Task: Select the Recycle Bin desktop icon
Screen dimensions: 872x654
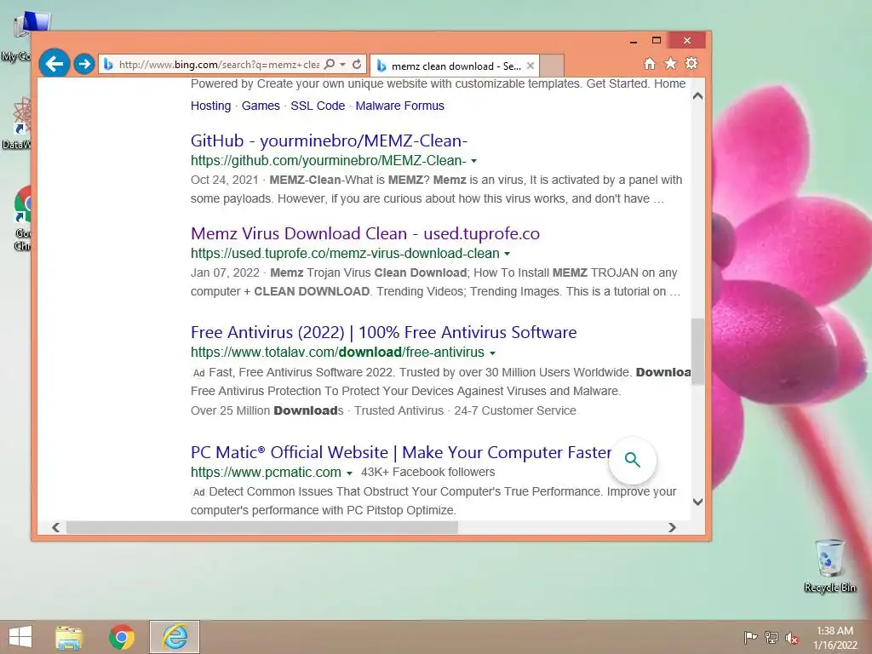Action: 829,566
